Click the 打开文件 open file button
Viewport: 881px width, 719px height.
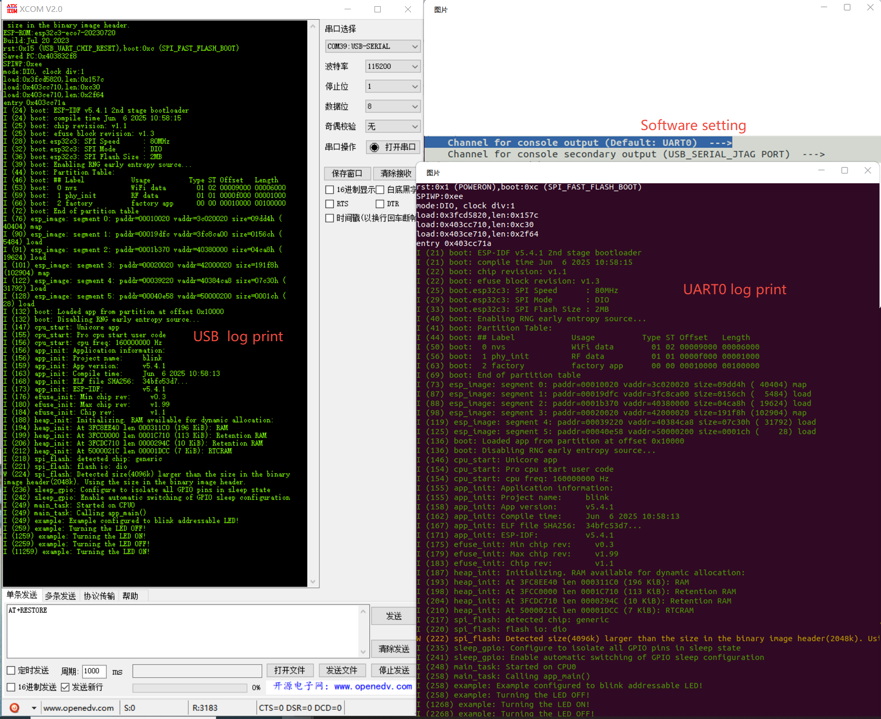(x=289, y=670)
